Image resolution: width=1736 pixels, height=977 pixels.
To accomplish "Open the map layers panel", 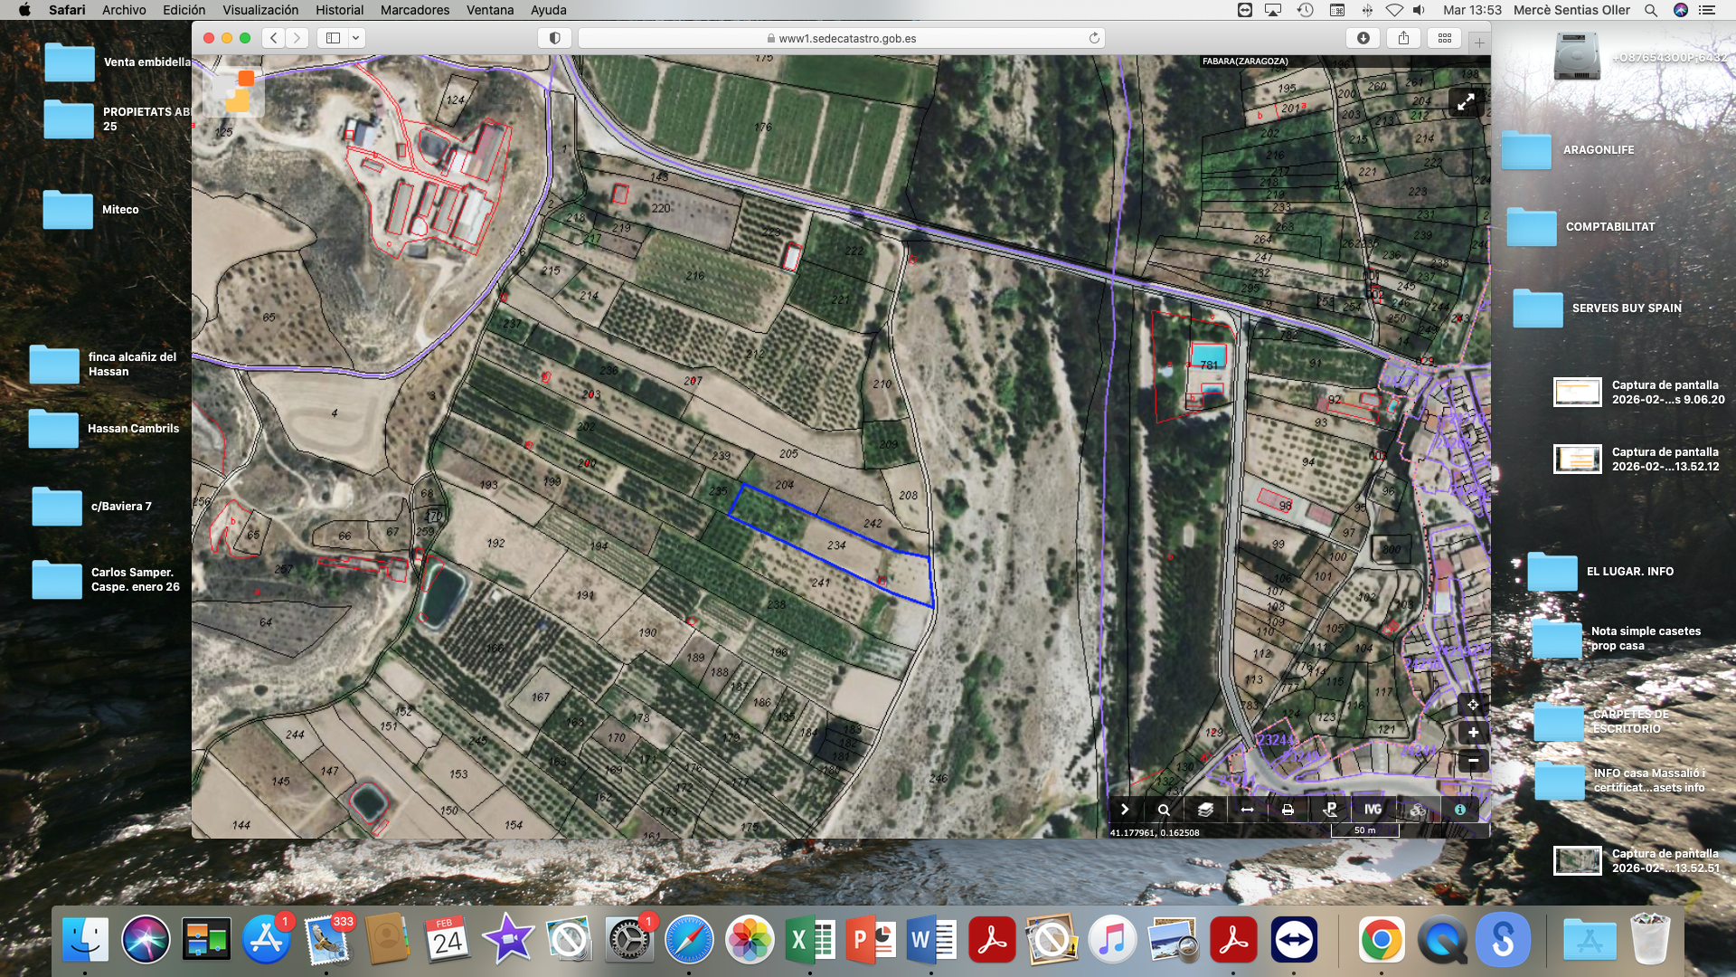I will (1205, 810).
